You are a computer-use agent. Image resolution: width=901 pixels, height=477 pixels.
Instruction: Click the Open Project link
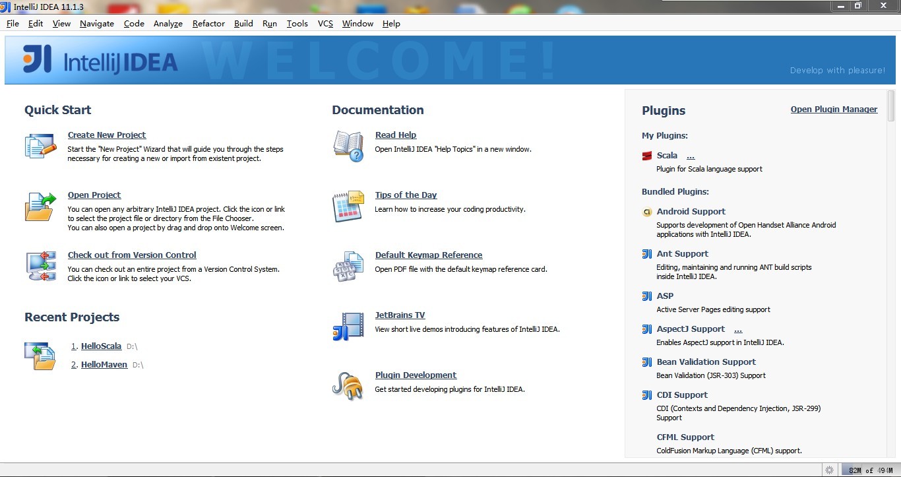(x=94, y=195)
